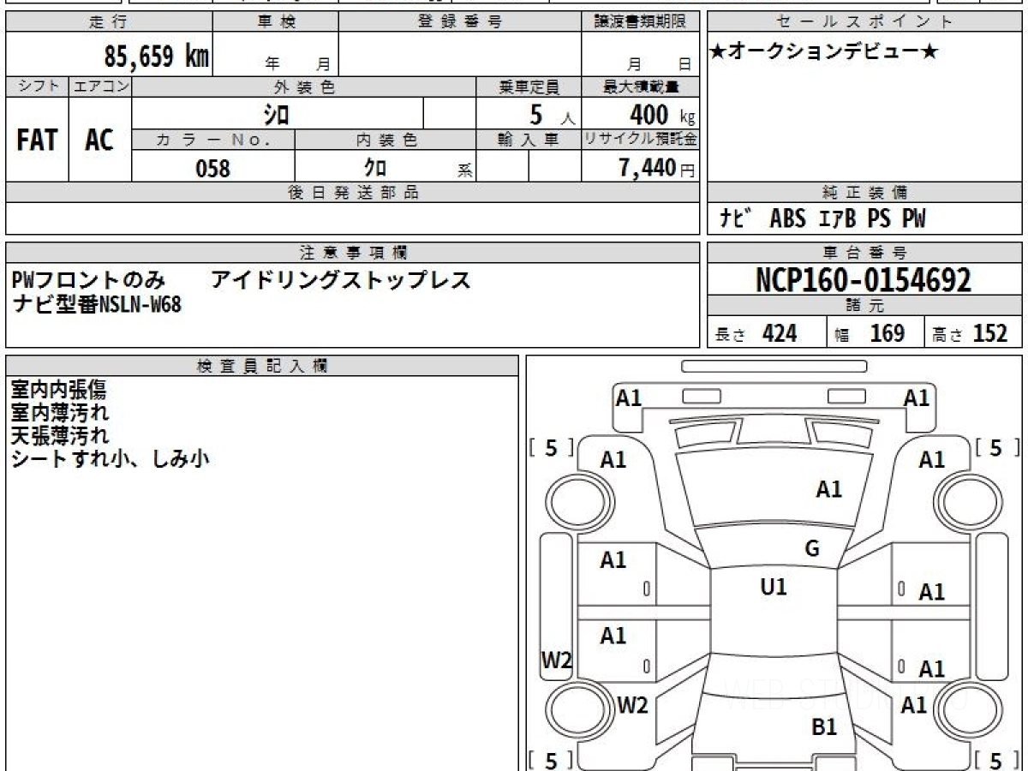Click the 検査員記入欄 header

point(262,366)
